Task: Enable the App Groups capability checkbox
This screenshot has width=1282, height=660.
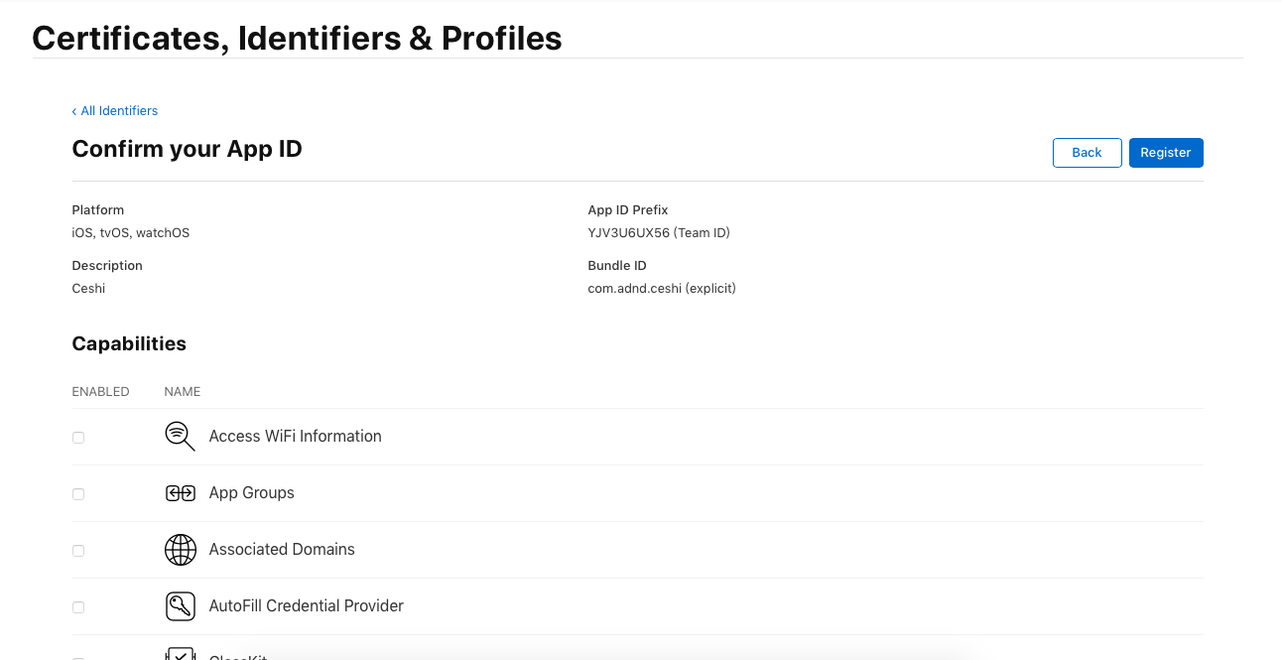Action: [78, 494]
